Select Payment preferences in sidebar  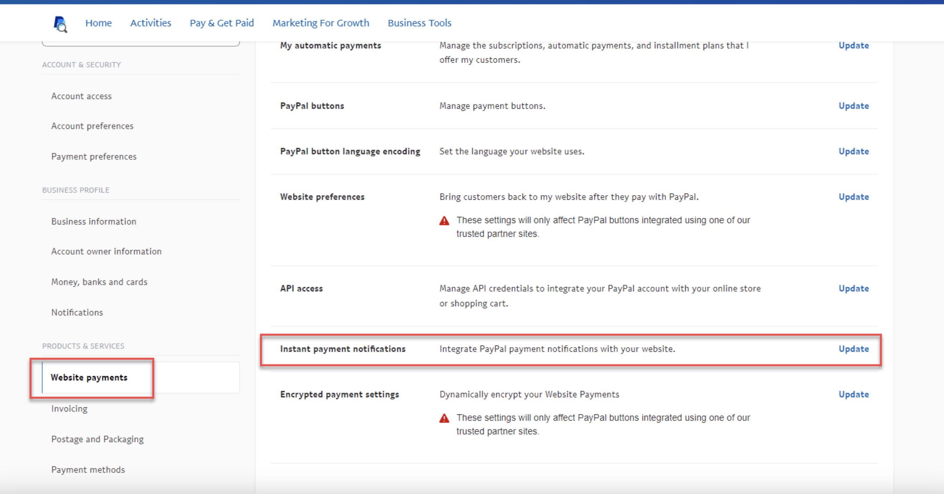pos(94,157)
